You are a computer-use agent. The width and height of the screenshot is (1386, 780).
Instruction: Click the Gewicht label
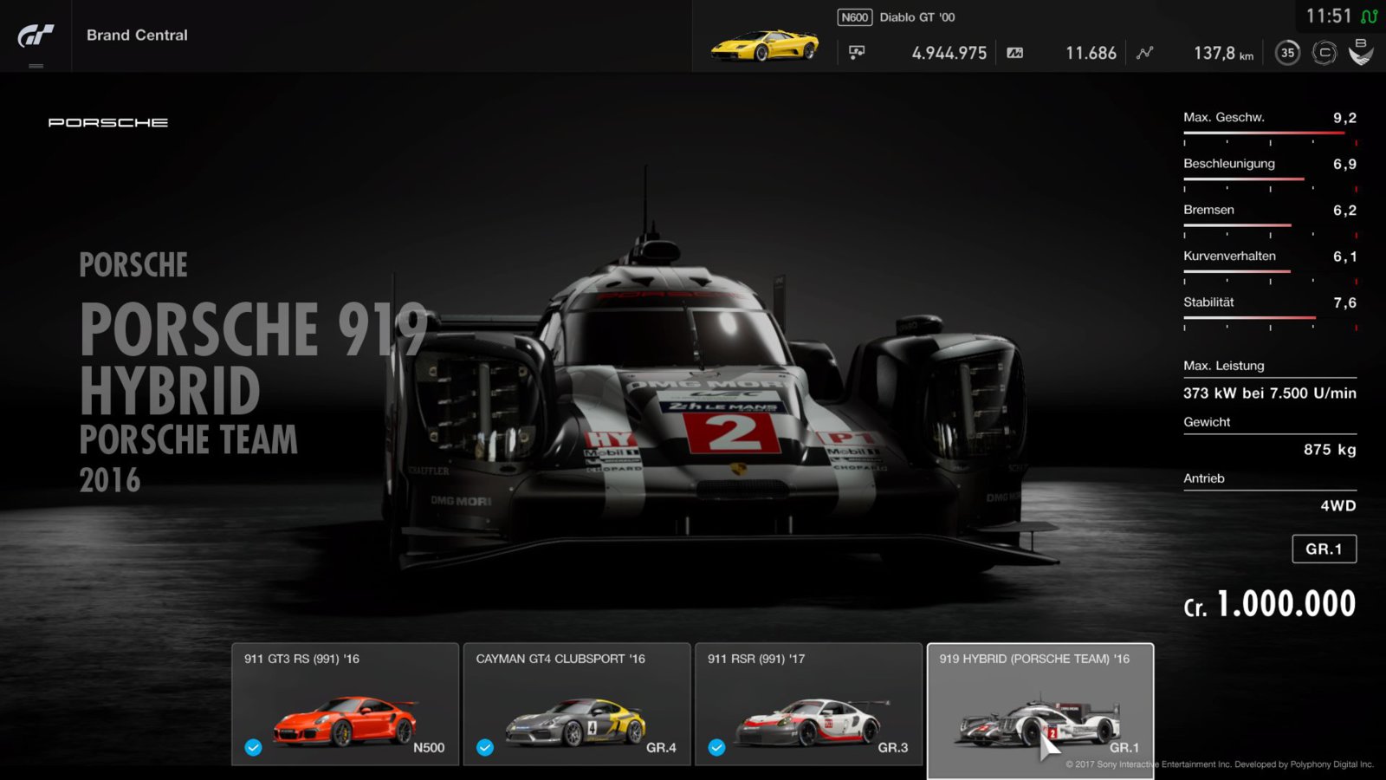(x=1207, y=422)
